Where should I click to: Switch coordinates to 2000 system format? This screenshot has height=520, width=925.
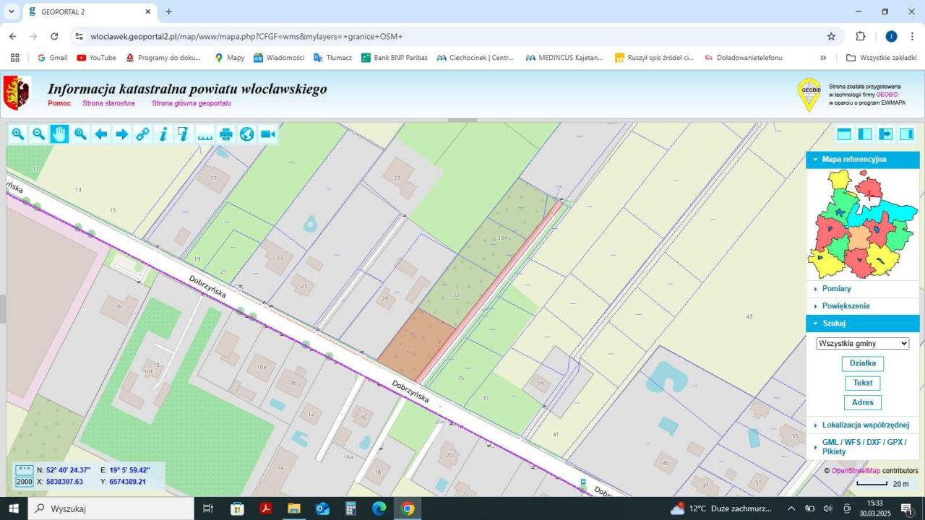pyautogui.click(x=24, y=482)
